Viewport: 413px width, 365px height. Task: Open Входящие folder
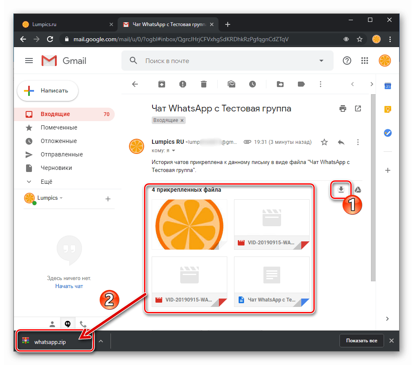tap(65, 114)
